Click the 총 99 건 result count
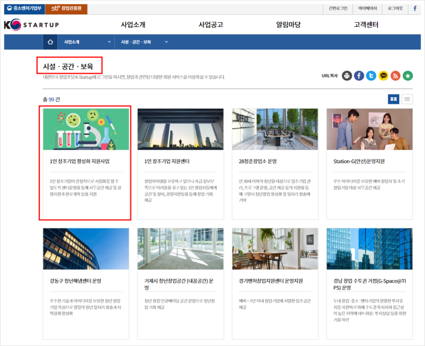This screenshot has height=346, width=425. pos(51,100)
